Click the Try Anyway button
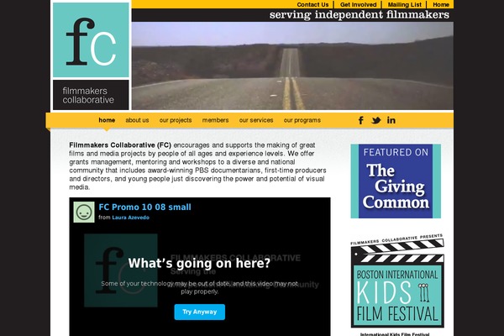This screenshot has width=504, height=336. click(x=200, y=312)
